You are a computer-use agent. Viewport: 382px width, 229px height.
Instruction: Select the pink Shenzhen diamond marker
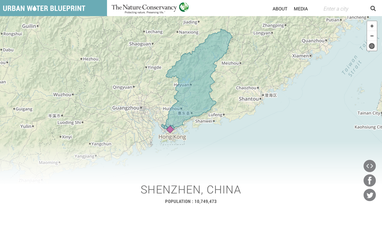[x=170, y=129]
